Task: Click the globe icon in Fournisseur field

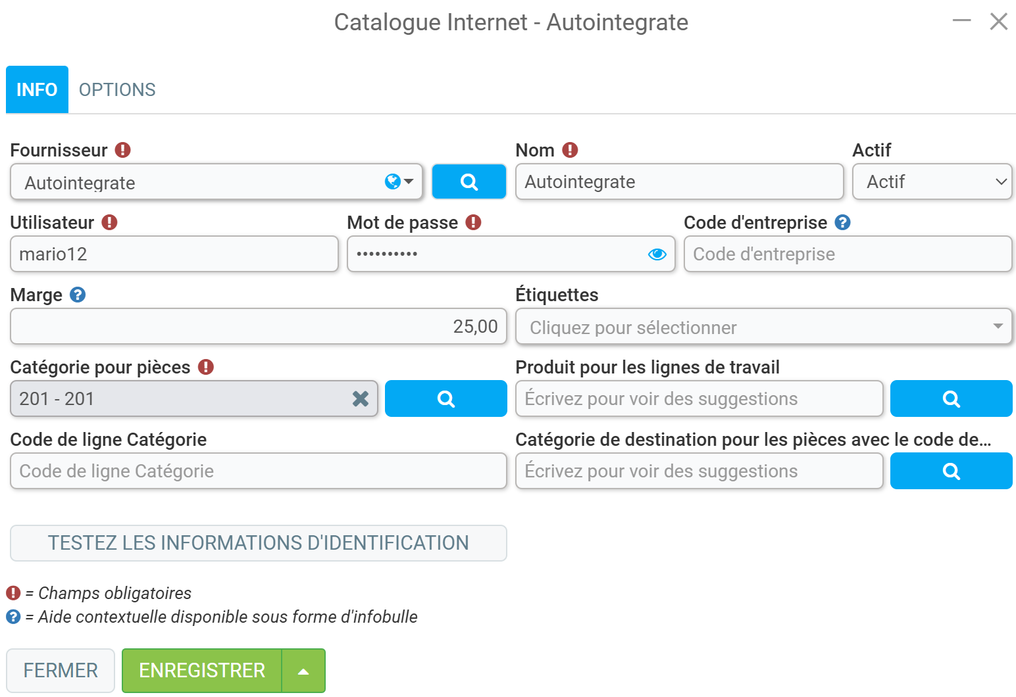Action: 392,181
